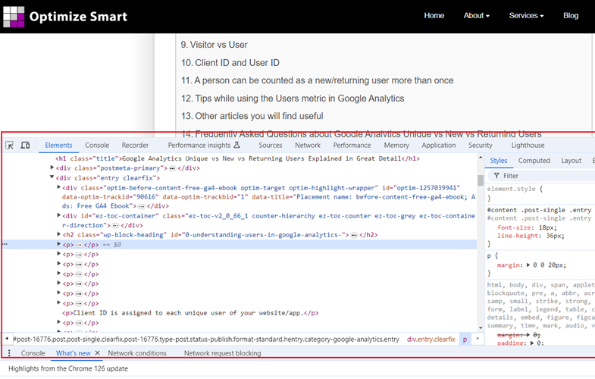Click the Optimize Smart logo icon
Image resolution: width=595 pixels, height=379 pixels.
pos(14,17)
